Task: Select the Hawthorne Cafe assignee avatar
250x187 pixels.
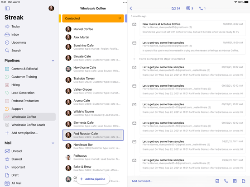Action: point(68,69)
